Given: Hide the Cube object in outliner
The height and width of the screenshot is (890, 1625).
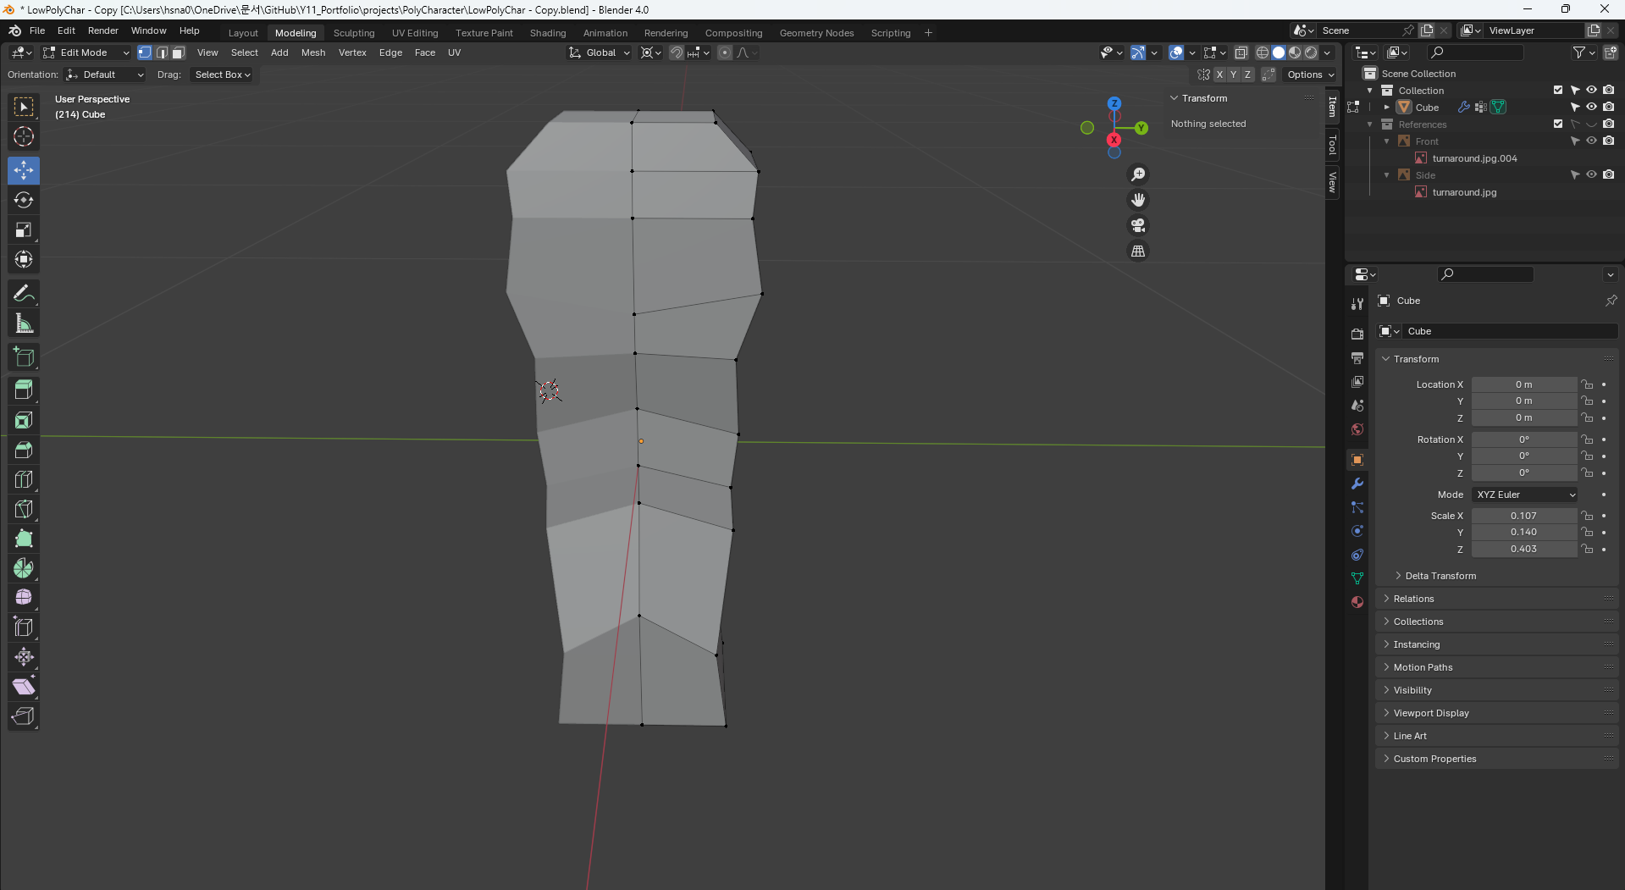Looking at the screenshot, I should [1591, 108].
